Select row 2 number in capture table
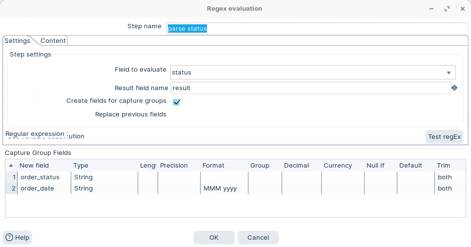 tap(11, 189)
